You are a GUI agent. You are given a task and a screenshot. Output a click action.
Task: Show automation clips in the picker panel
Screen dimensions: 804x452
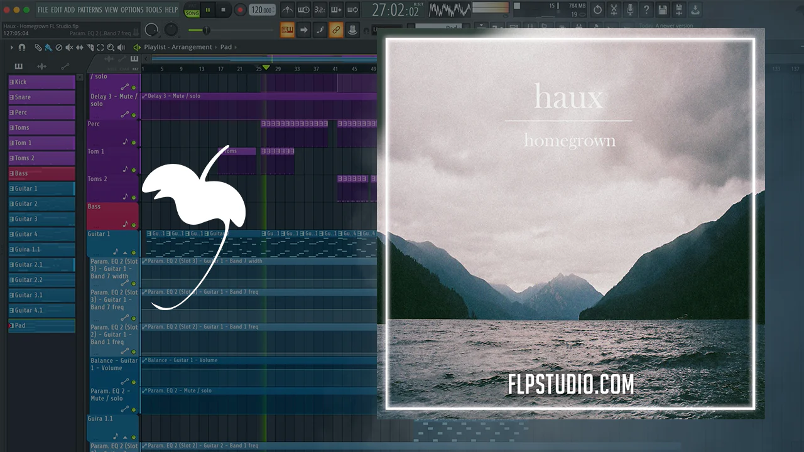point(65,66)
